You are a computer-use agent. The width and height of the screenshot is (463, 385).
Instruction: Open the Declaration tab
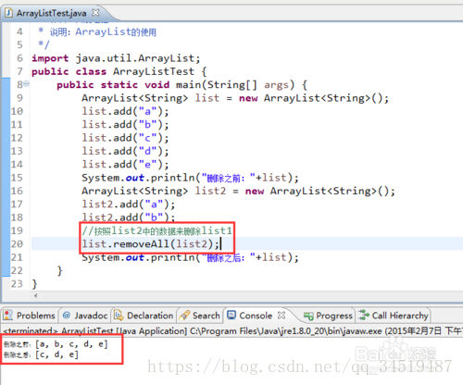[x=144, y=316]
